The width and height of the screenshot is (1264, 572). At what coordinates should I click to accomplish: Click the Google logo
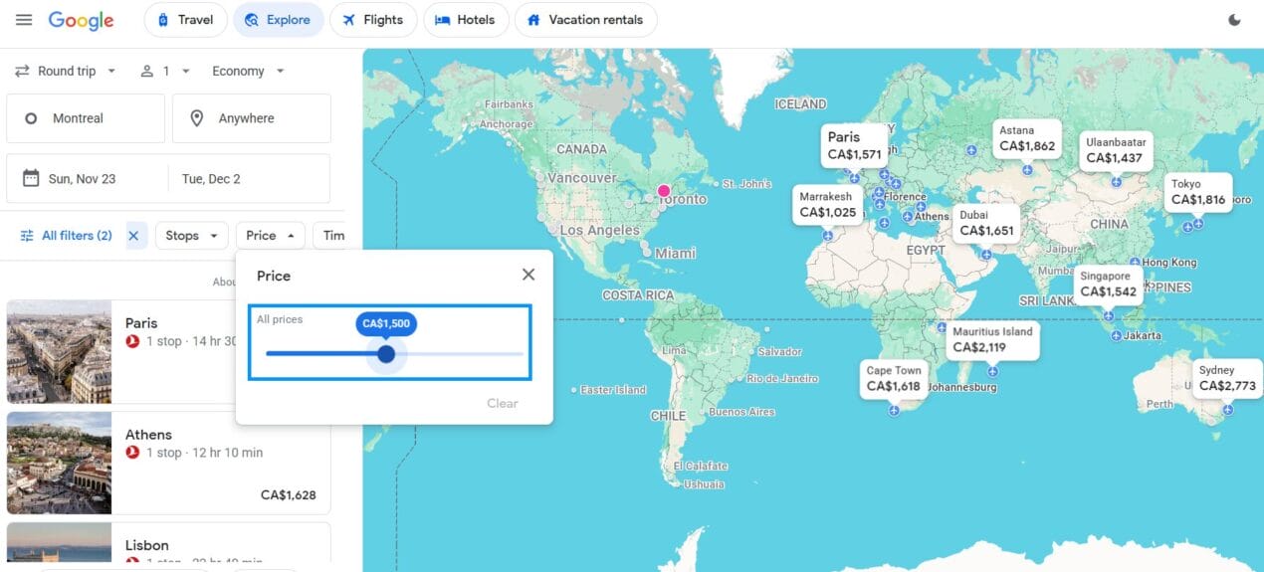click(x=81, y=20)
